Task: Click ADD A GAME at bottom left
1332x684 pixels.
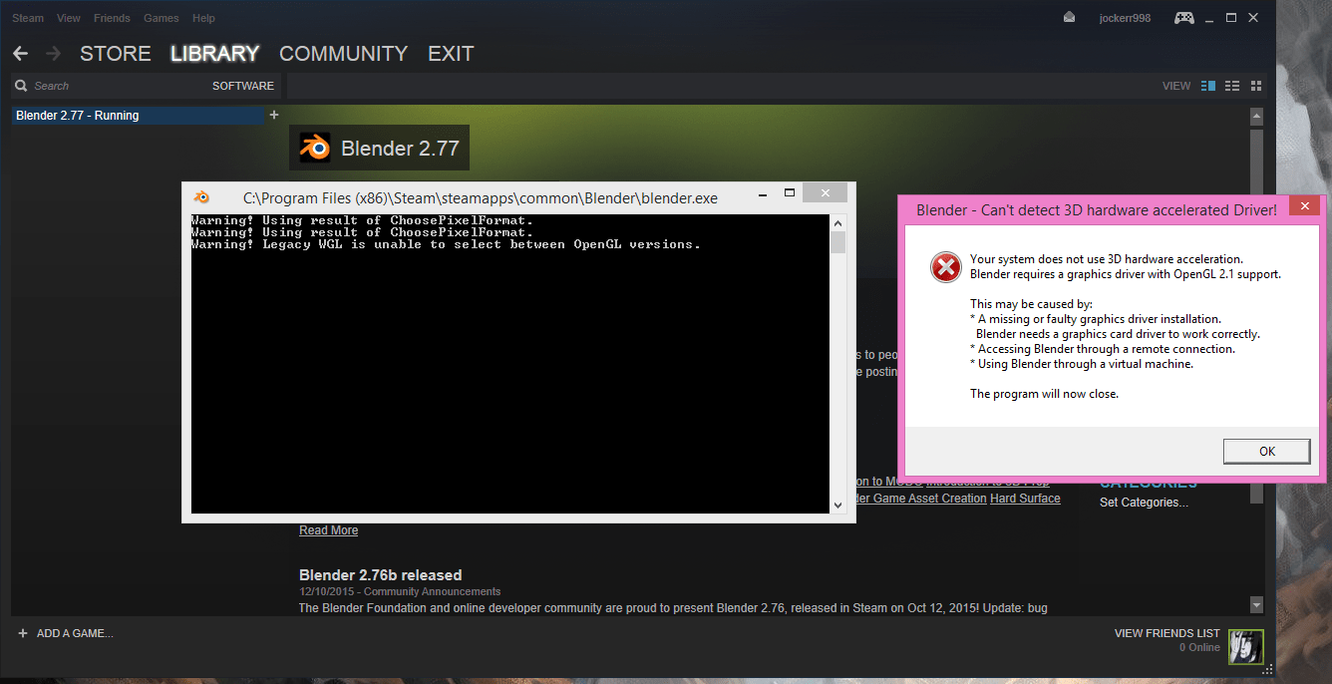Action: (66, 632)
